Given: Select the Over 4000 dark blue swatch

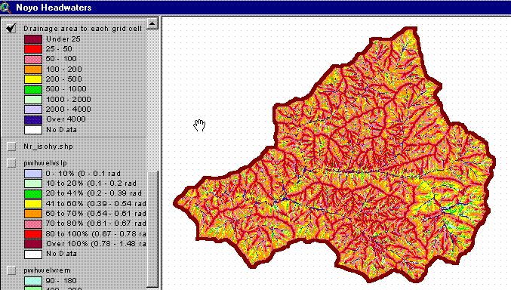Looking at the screenshot, I should click(x=33, y=119).
